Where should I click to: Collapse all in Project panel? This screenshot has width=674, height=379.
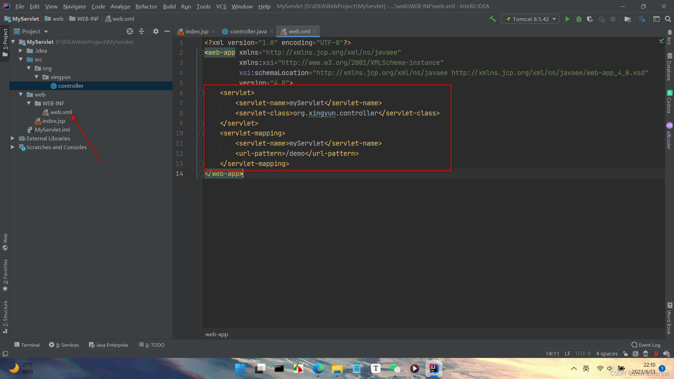point(141,31)
